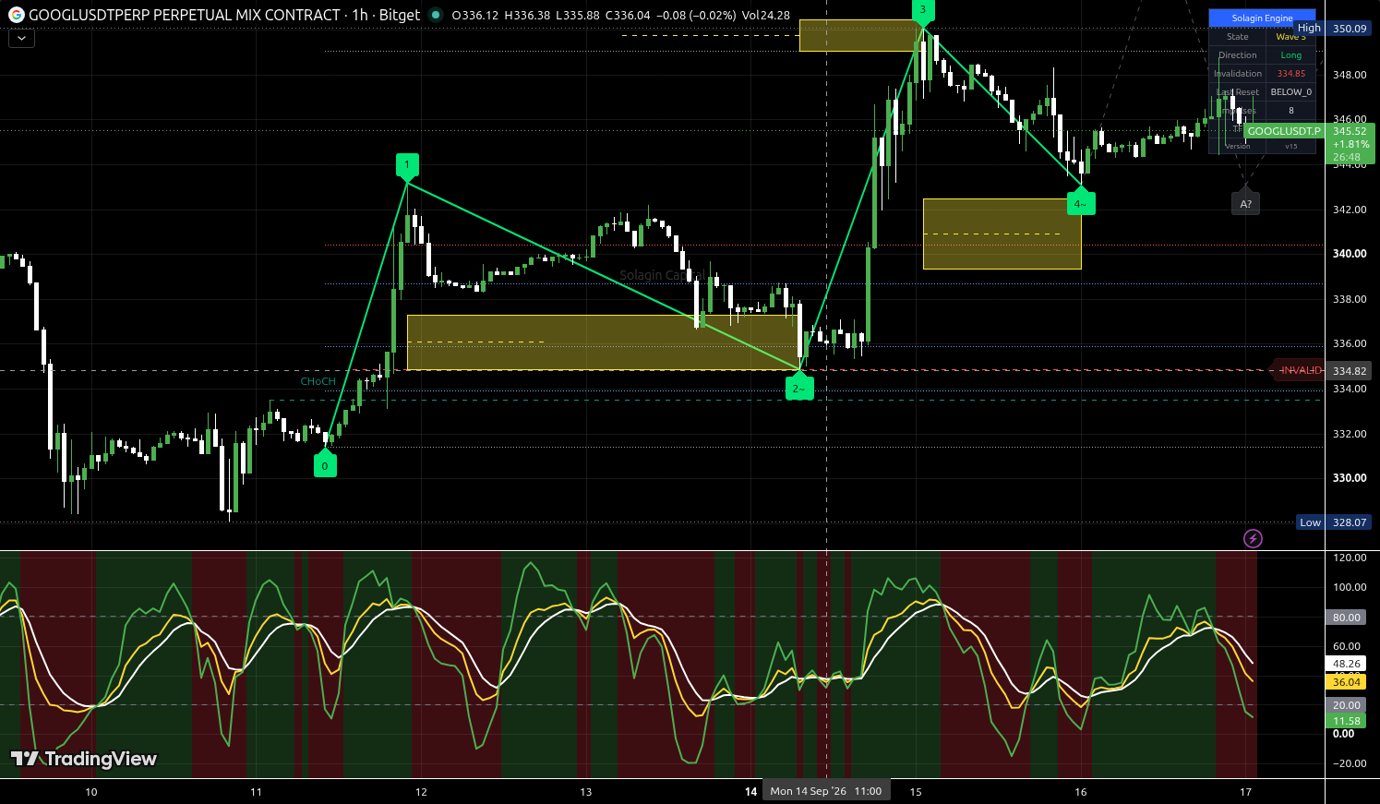Open the TradingView logo link
Viewport: 1380px width, 804px height.
[84, 759]
